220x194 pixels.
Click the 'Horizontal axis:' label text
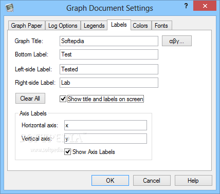(40, 125)
